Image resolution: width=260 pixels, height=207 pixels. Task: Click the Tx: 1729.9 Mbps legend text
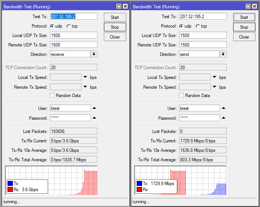click(x=158, y=184)
